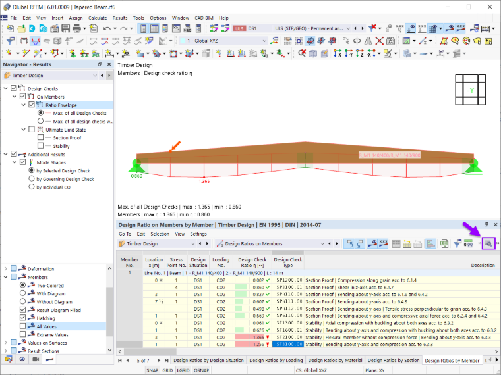Click the table horizontal scrollbar
This screenshot has height=375, width=501.
(150, 351)
